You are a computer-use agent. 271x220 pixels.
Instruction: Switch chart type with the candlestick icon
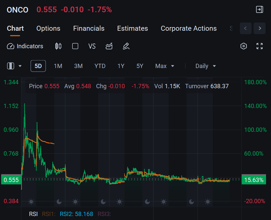pos(58,46)
